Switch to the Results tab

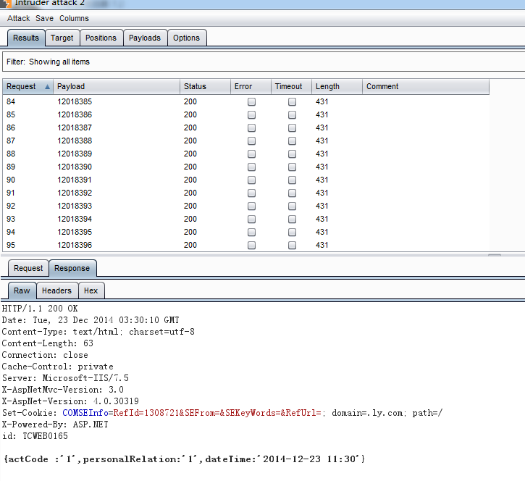(26, 38)
